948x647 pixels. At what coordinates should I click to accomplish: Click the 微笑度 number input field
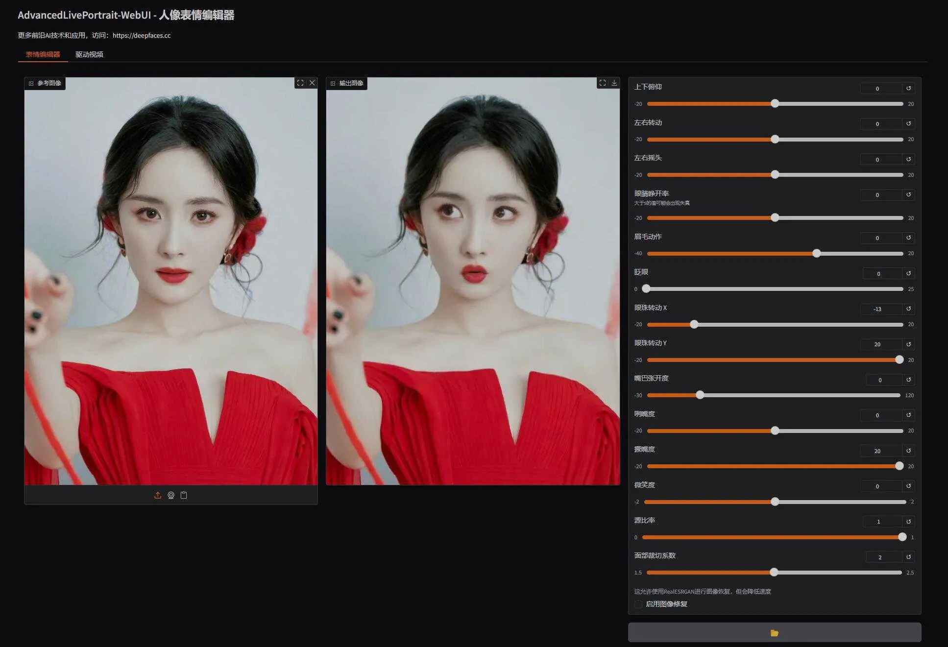pos(880,486)
